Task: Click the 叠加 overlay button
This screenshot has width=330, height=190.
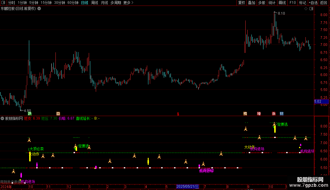Action: coord(251,3)
